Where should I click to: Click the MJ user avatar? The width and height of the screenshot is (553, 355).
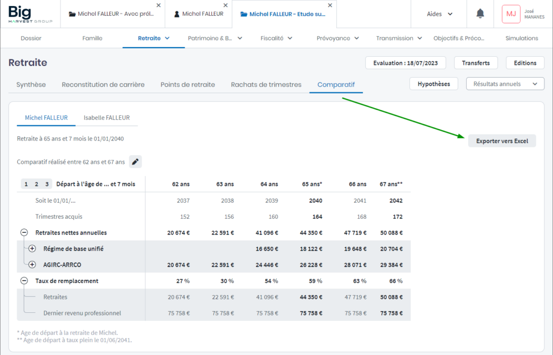coord(511,14)
